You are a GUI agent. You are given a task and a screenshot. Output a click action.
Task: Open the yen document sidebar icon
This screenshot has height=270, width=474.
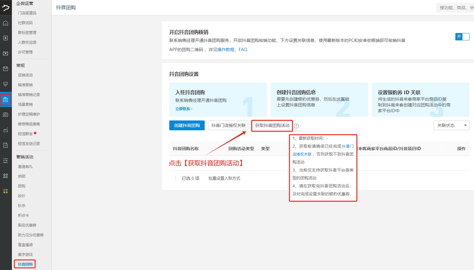tap(5, 38)
